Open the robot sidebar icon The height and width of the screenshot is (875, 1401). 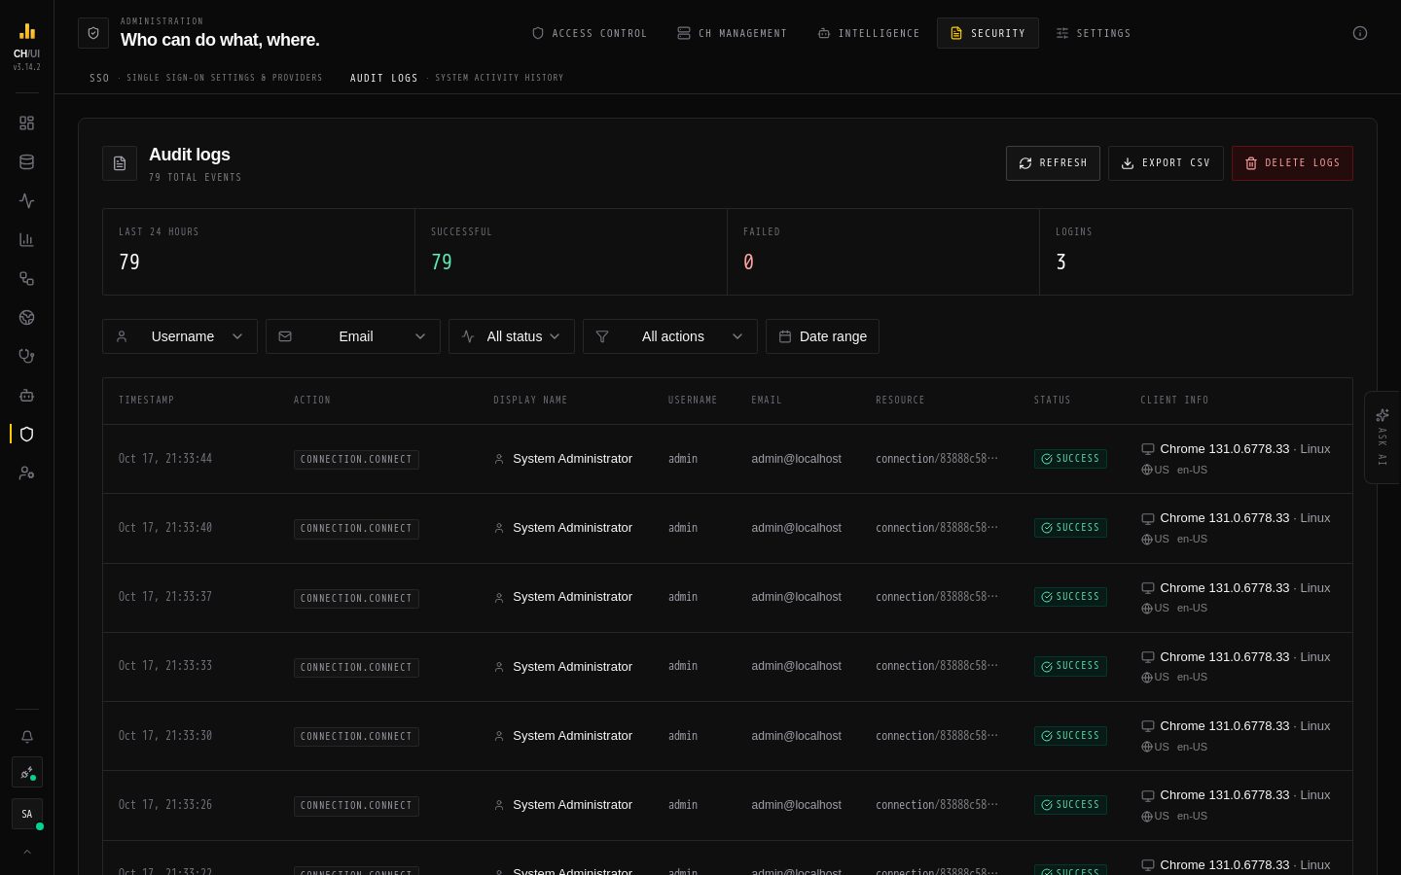coord(26,396)
